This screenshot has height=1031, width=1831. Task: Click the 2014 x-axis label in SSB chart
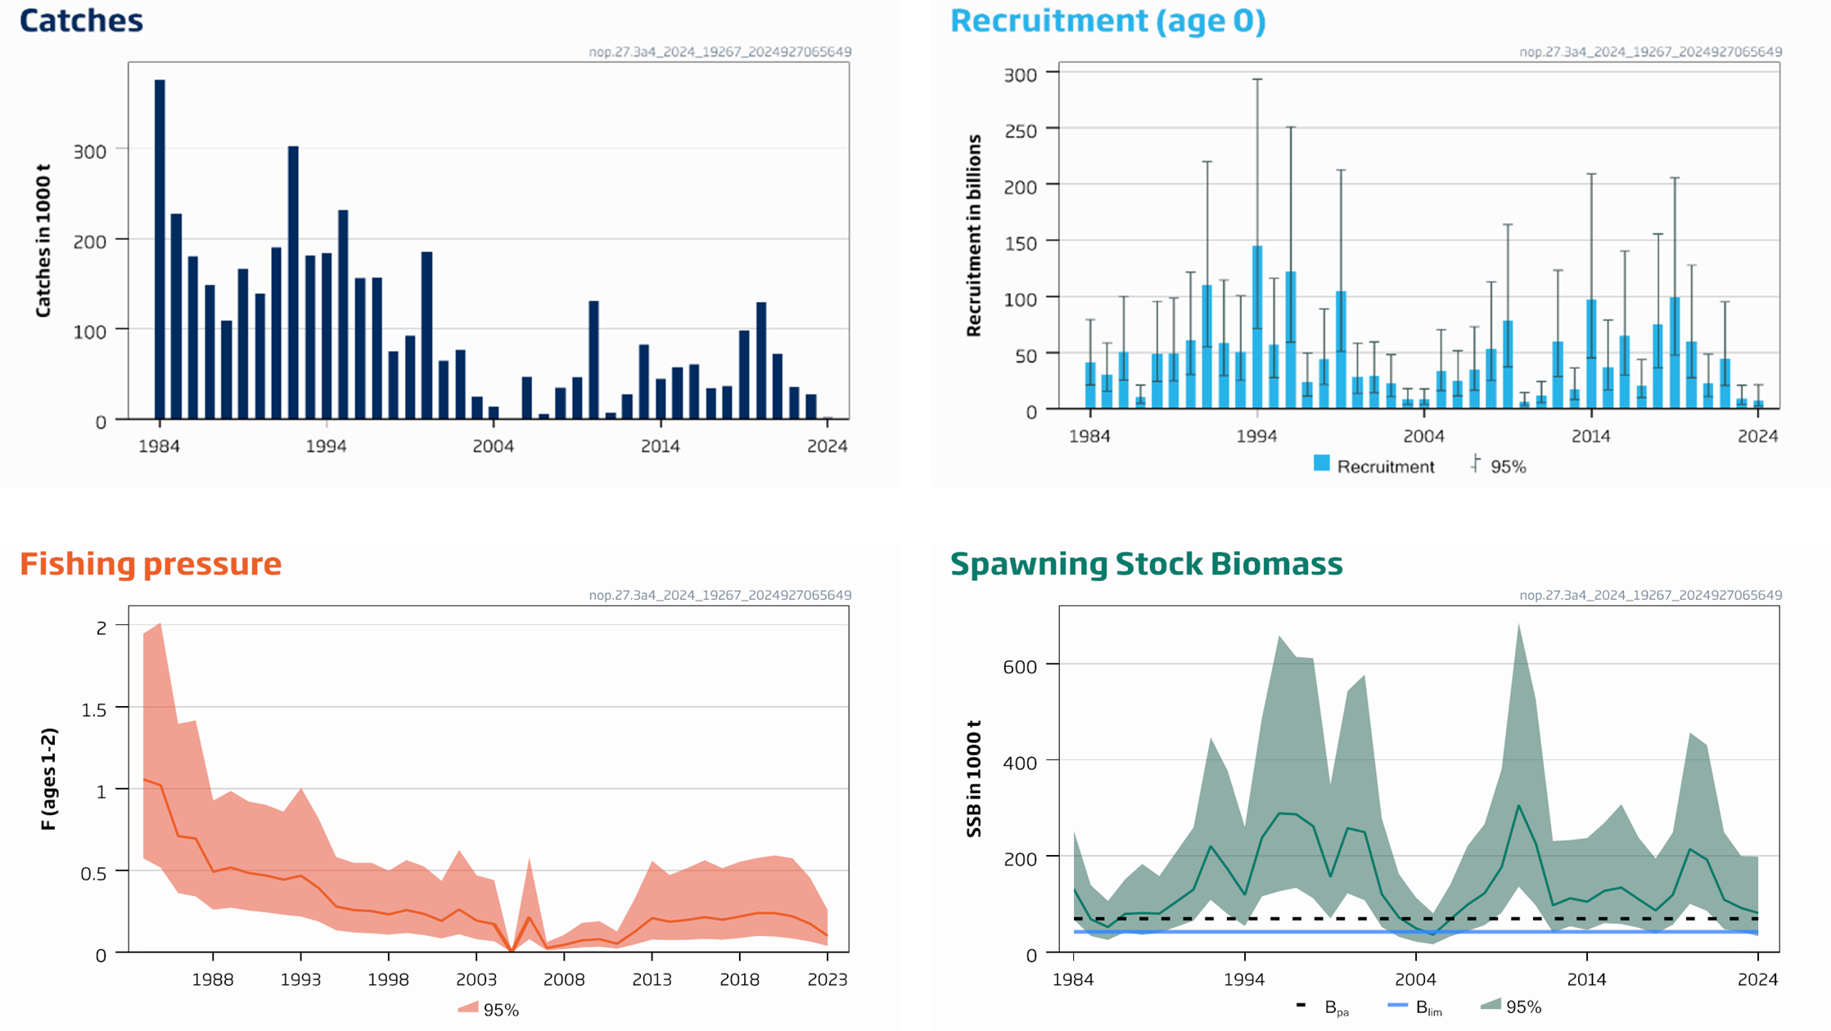pyautogui.click(x=1586, y=979)
